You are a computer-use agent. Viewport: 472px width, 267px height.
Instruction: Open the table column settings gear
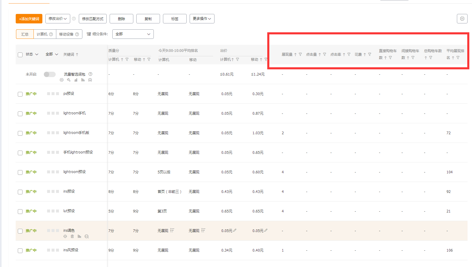click(x=462, y=19)
